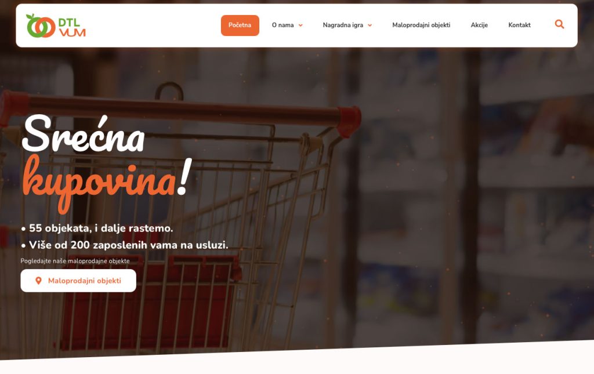Viewport: 594px width, 374px height.
Task: Click the Više od 200 zaposlenih line
Action: tap(125, 245)
